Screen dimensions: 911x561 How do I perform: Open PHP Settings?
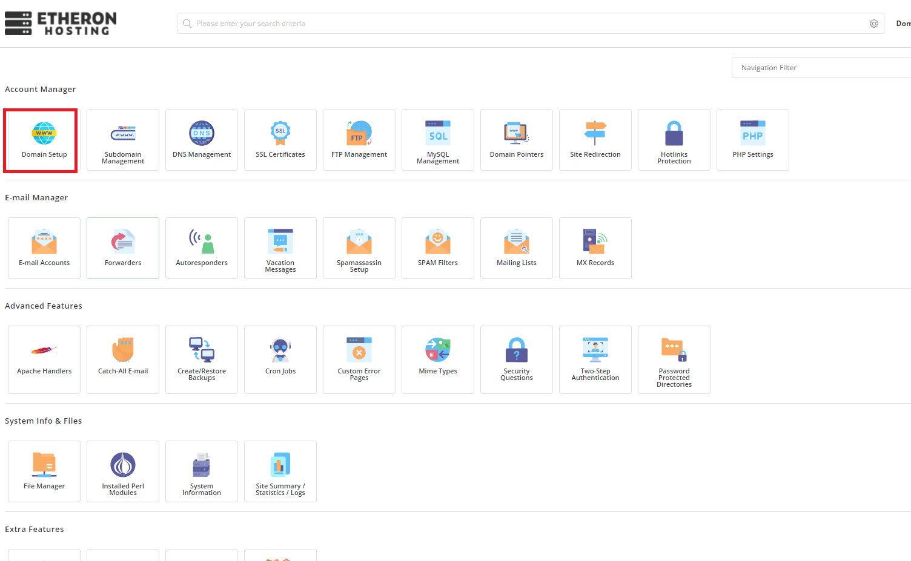[753, 140]
